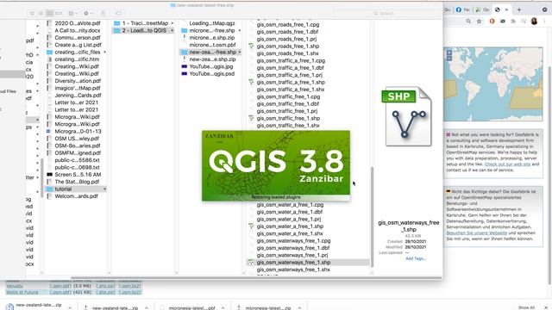This screenshot has width=552, height=310.
Task: Select gis_osm_water_a_free_1.cpg file
Action: click(290, 205)
